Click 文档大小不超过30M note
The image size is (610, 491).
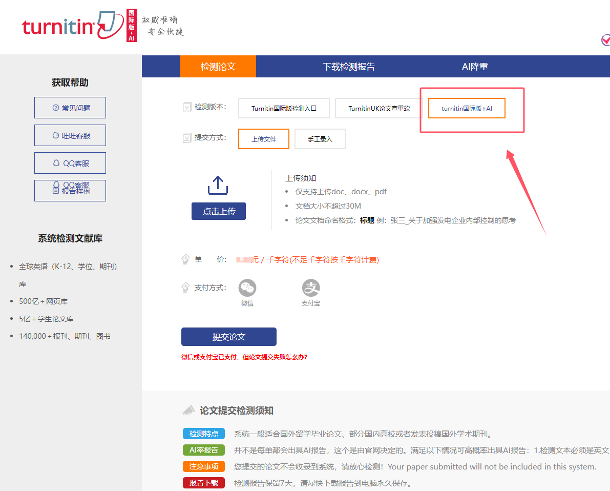[x=328, y=206]
